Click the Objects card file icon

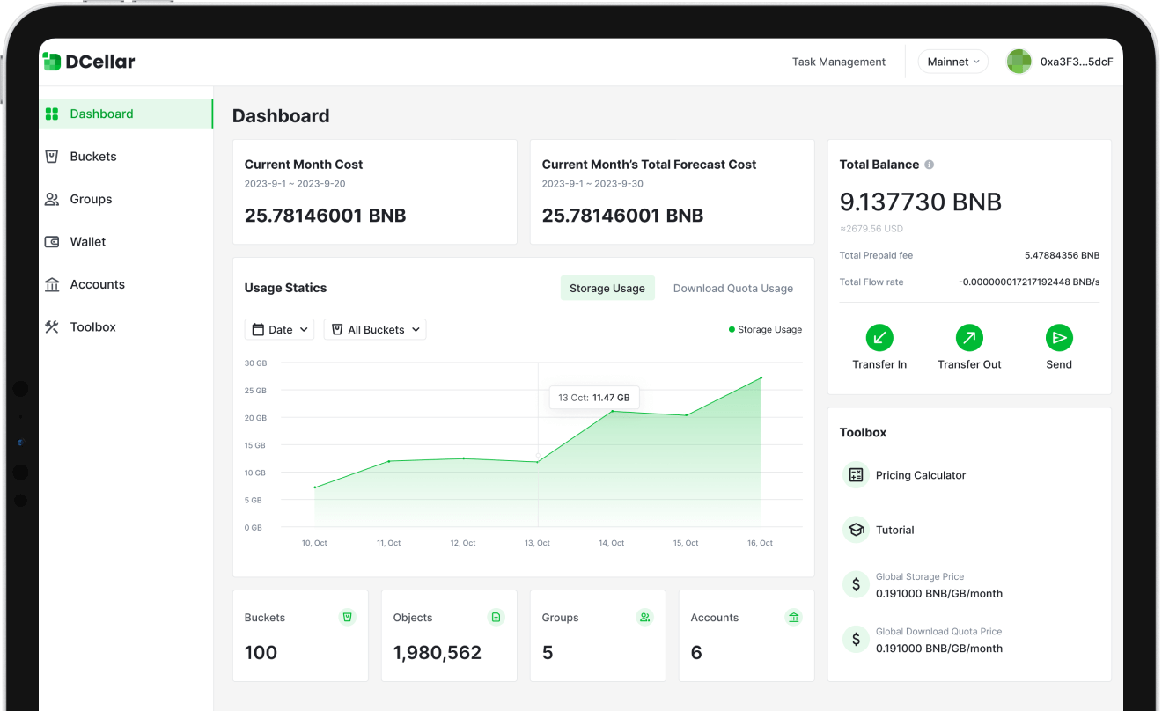click(x=496, y=618)
